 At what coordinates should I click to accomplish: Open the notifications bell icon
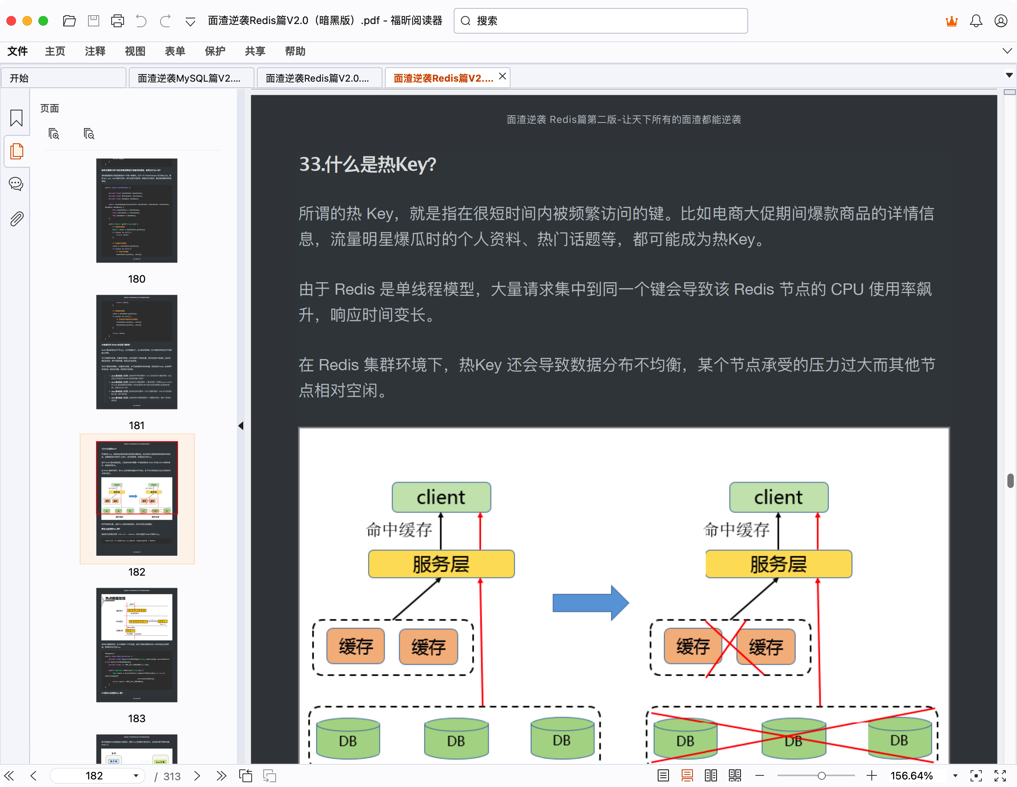[x=975, y=21]
